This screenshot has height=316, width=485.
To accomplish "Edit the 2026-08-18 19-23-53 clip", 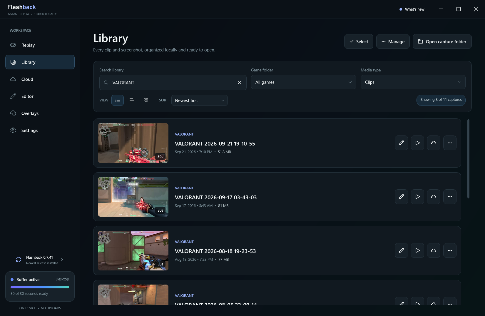I will click(401, 250).
